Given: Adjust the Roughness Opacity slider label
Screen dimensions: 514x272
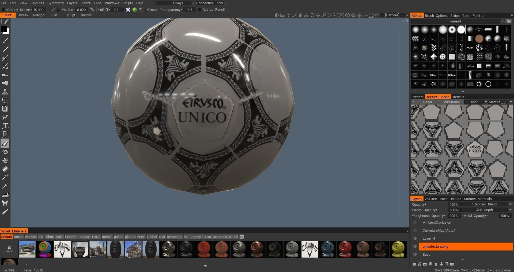Looking at the screenshot, I should [429, 216].
